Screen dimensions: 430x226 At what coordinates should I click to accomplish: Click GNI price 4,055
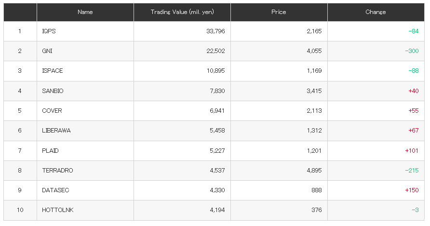(x=314, y=51)
